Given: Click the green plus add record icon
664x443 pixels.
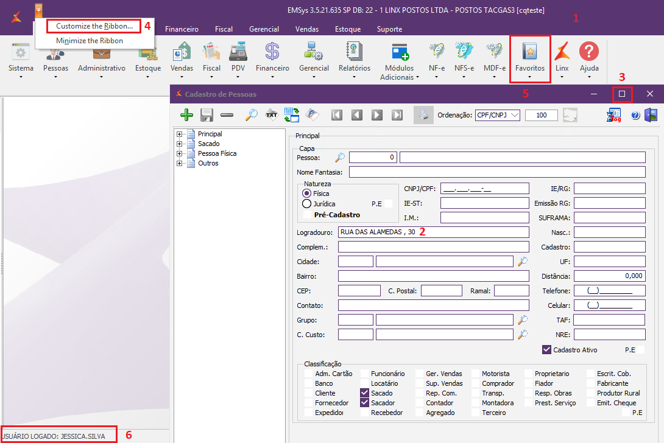Looking at the screenshot, I should point(187,115).
